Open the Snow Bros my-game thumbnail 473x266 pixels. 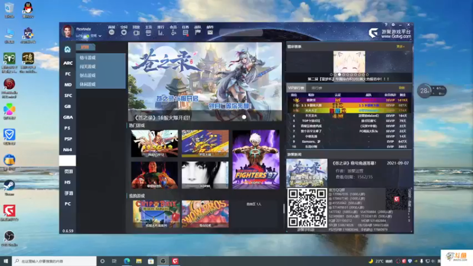point(205,214)
